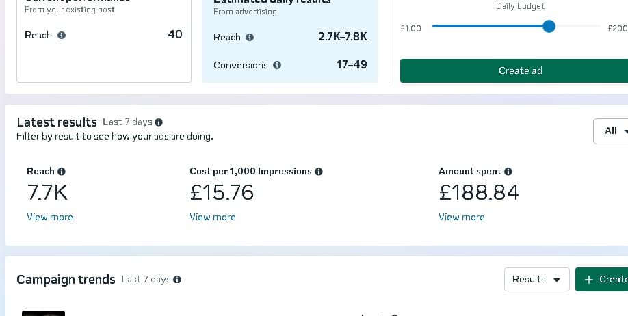This screenshot has height=316, width=628.
Task: Open View more under Cost per 1,000 Impressions
Action: (212, 217)
